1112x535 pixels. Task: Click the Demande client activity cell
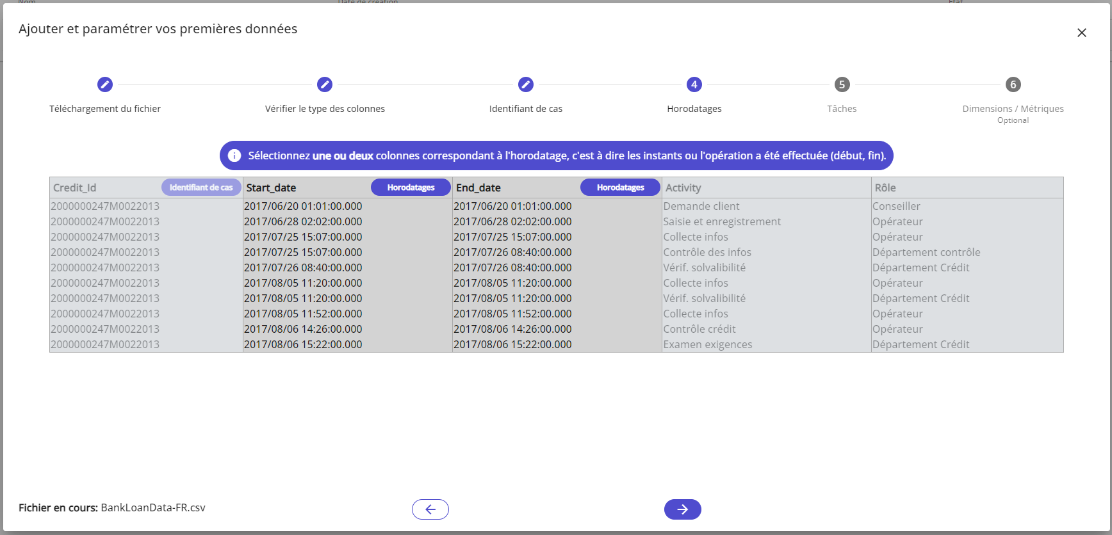(701, 206)
